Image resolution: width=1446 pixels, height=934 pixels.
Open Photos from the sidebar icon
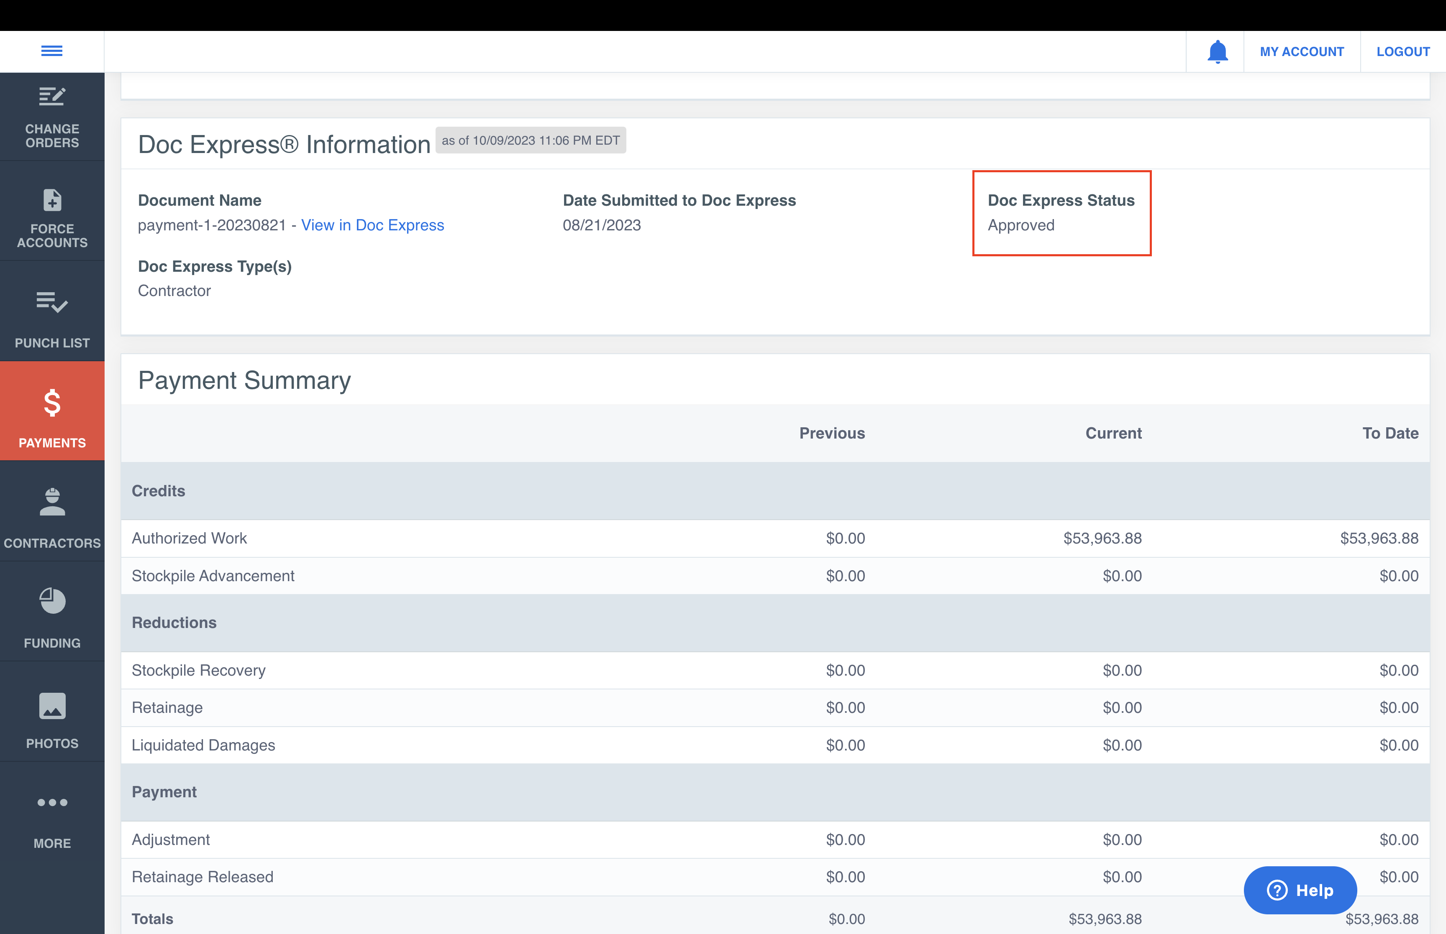51,706
